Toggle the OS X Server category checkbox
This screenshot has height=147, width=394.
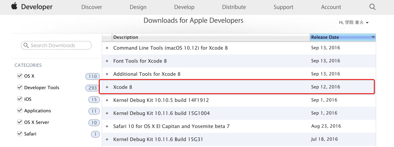point(20,122)
